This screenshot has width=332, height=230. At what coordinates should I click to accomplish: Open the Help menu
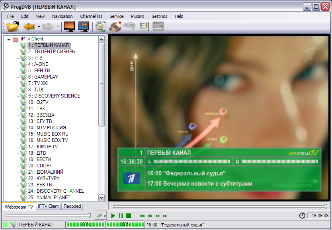(x=179, y=16)
